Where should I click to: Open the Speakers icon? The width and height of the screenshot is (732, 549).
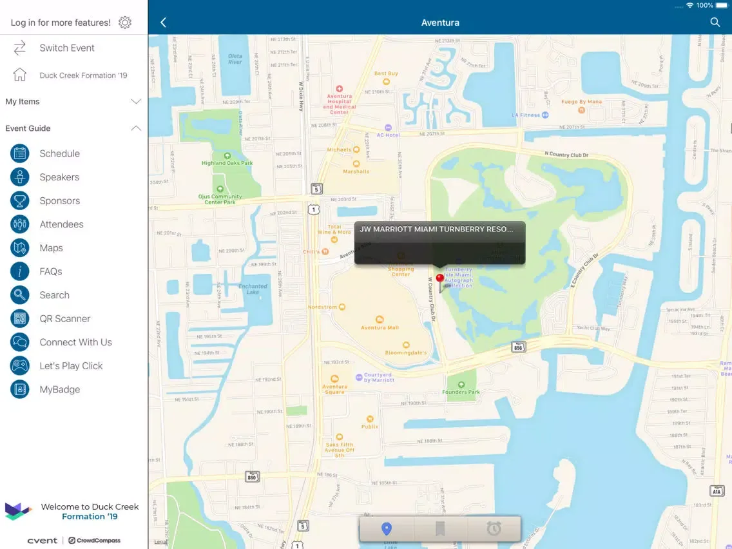click(19, 177)
